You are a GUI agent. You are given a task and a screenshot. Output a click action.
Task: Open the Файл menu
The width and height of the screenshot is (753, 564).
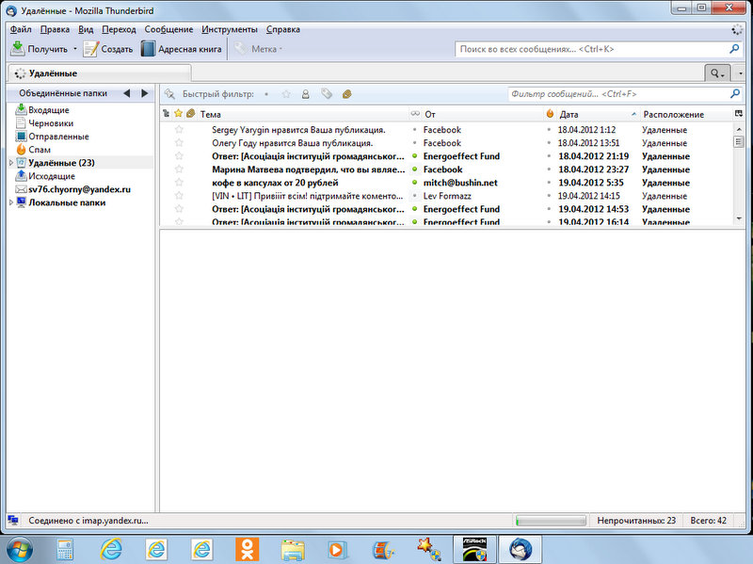[x=21, y=29]
